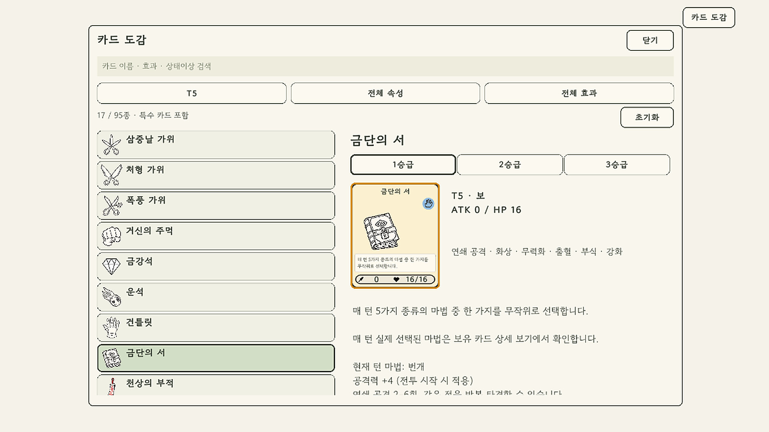Open the 전체 효과 effect filter
Screen dimensions: 769x432
[x=579, y=93]
